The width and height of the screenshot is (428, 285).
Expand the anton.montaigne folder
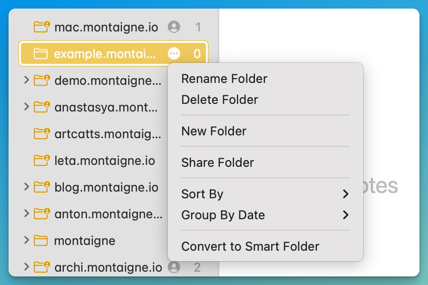pyautogui.click(x=27, y=214)
